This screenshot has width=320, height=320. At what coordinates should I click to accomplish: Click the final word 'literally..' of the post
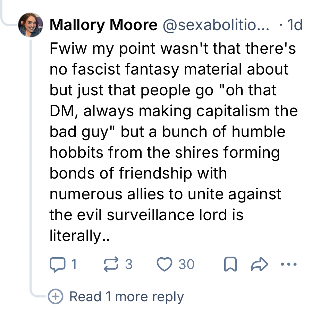click(x=80, y=236)
